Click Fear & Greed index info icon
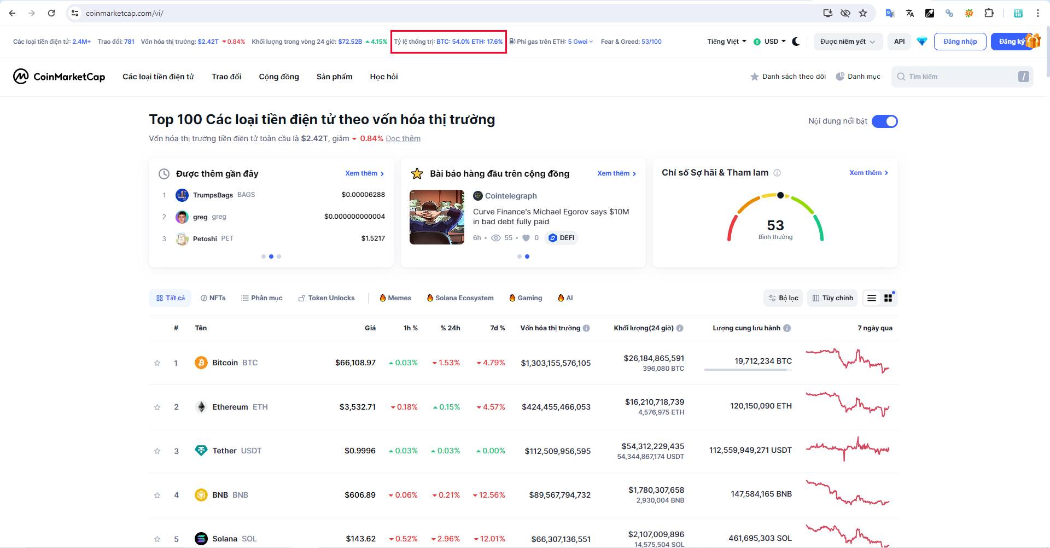 point(777,173)
